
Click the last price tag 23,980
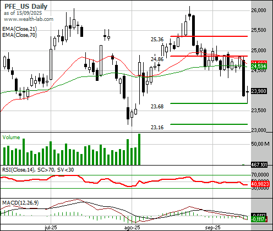pos(259,91)
